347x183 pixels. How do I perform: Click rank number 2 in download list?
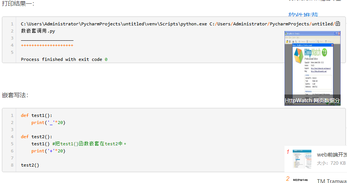[288, 179]
